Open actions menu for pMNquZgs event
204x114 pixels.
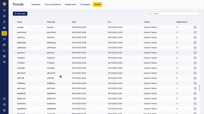pos(195,42)
